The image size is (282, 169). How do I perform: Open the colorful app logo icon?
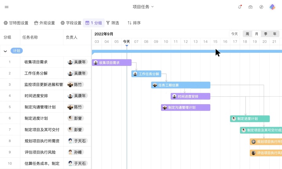272,7
